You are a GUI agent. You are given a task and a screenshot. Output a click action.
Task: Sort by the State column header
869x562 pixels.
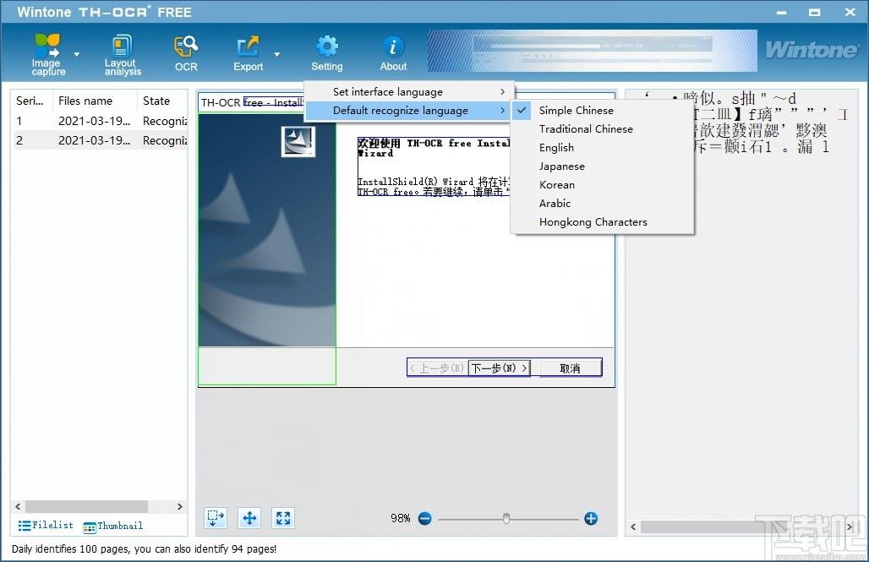click(162, 101)
